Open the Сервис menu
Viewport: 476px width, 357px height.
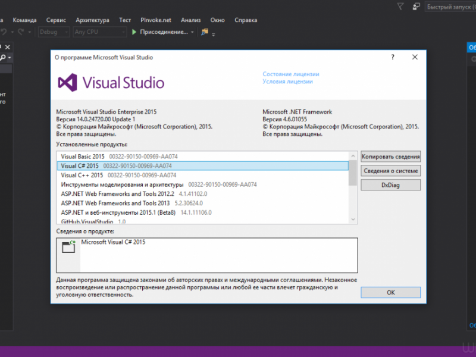[56, 20]
